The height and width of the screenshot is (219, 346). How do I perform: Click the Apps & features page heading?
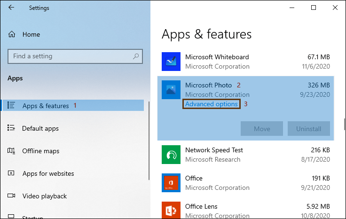point(206,34)
